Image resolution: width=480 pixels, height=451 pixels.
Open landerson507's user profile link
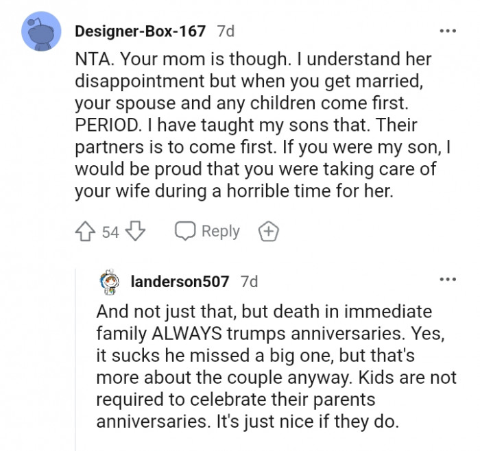click(180, 282)
